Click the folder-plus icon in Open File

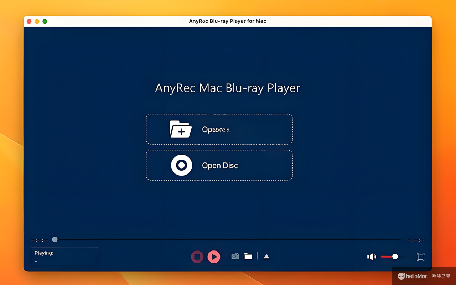(181, 129)
